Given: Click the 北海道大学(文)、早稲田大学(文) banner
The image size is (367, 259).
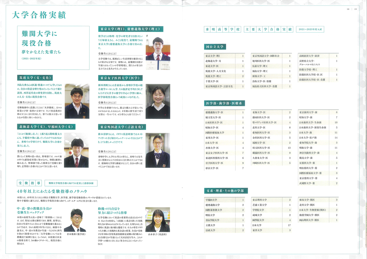Looking at the screenshot, I should 46,127.
